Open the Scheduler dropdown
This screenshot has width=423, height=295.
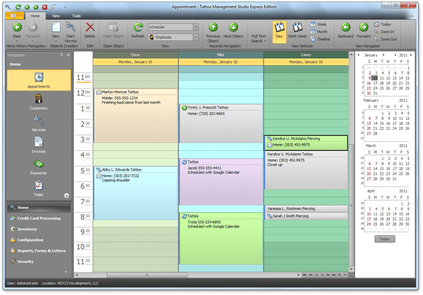[196, 27]
